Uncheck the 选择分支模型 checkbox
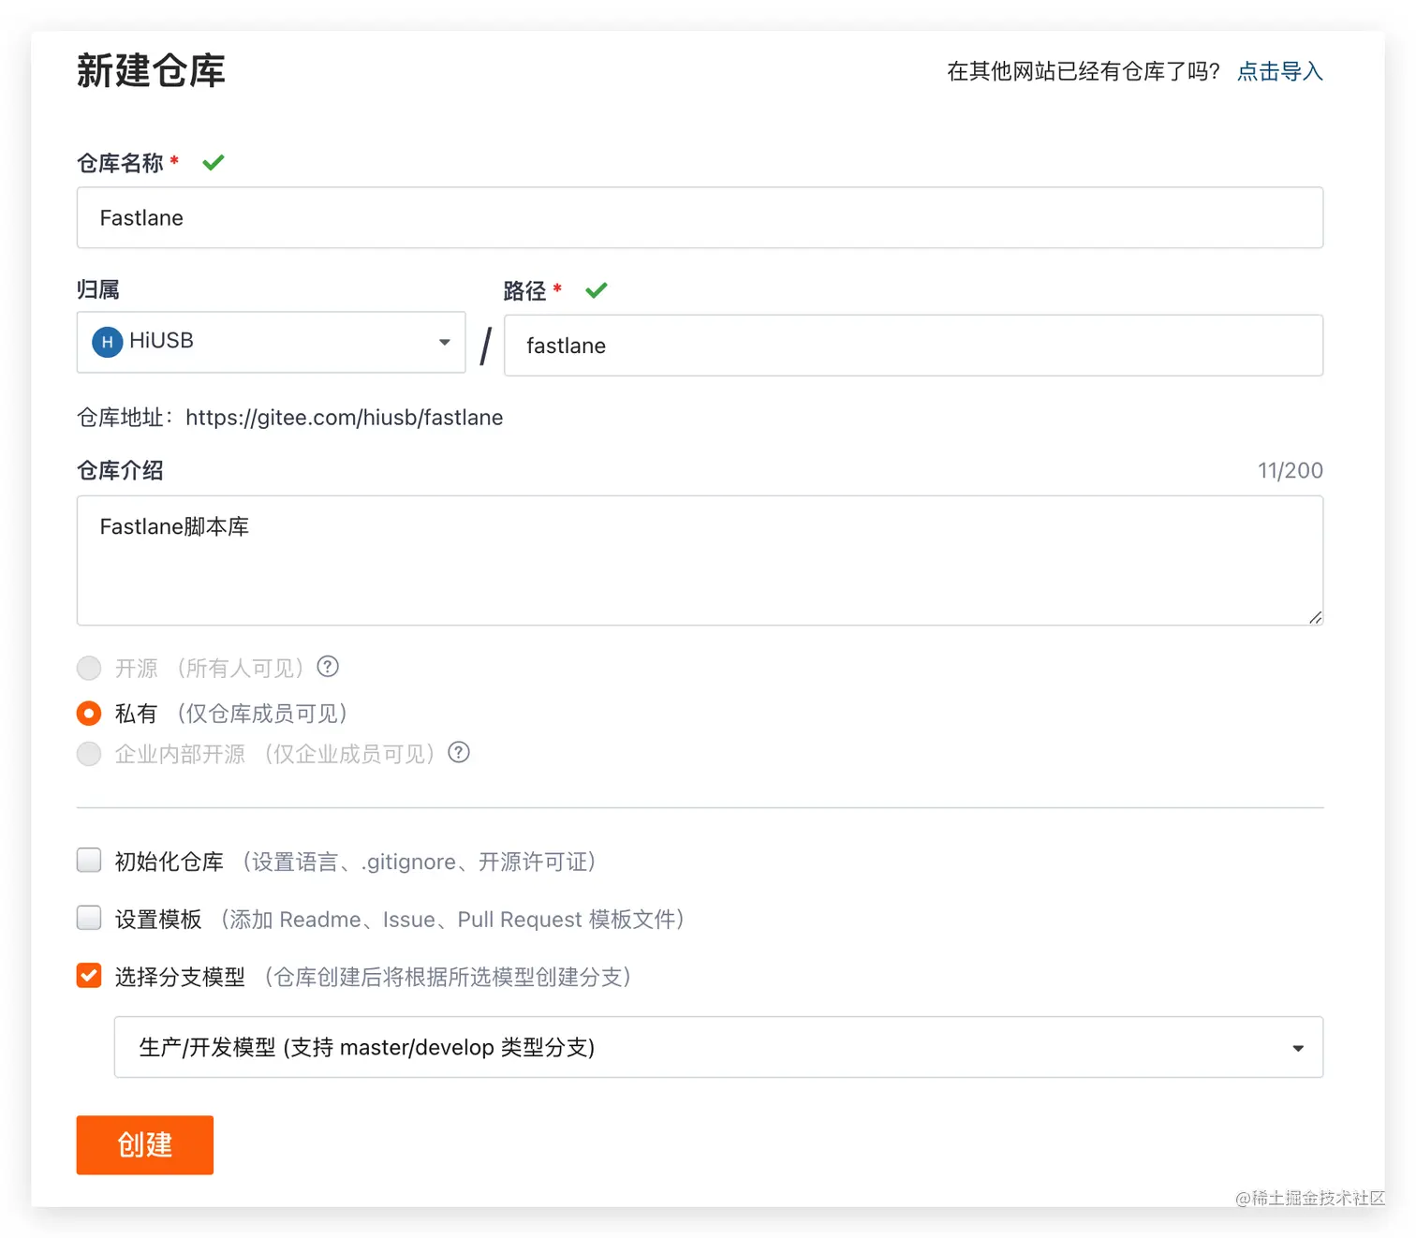 (x=89, y=976)
